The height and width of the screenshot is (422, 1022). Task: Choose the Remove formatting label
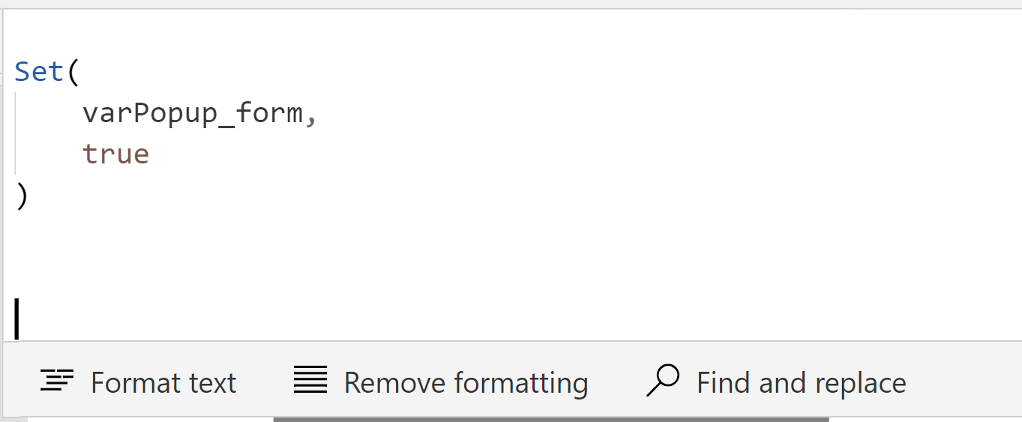[466, 383]
